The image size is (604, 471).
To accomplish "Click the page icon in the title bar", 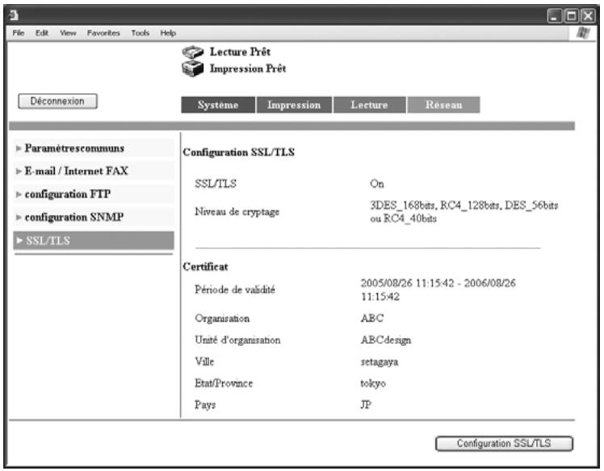I will coord(14,15).
